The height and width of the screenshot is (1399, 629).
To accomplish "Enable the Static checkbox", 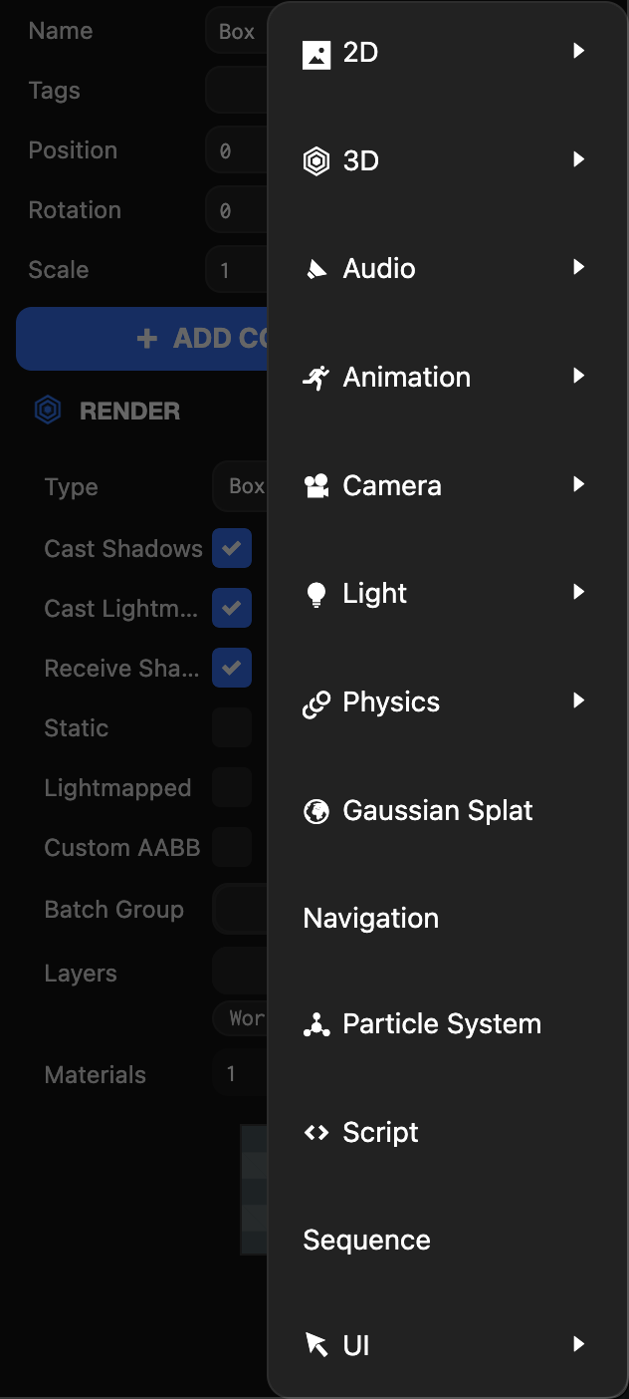I will (232, 727).
